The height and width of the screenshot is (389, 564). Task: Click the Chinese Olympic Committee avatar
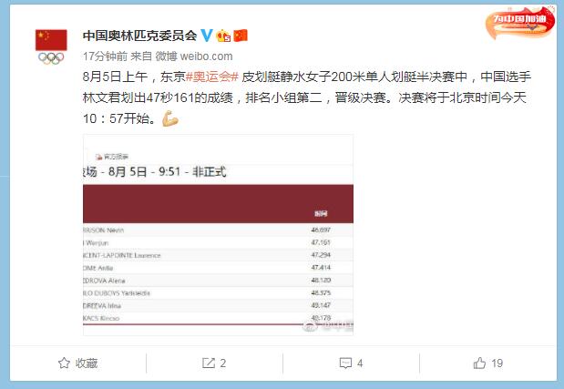pos(51,46)
